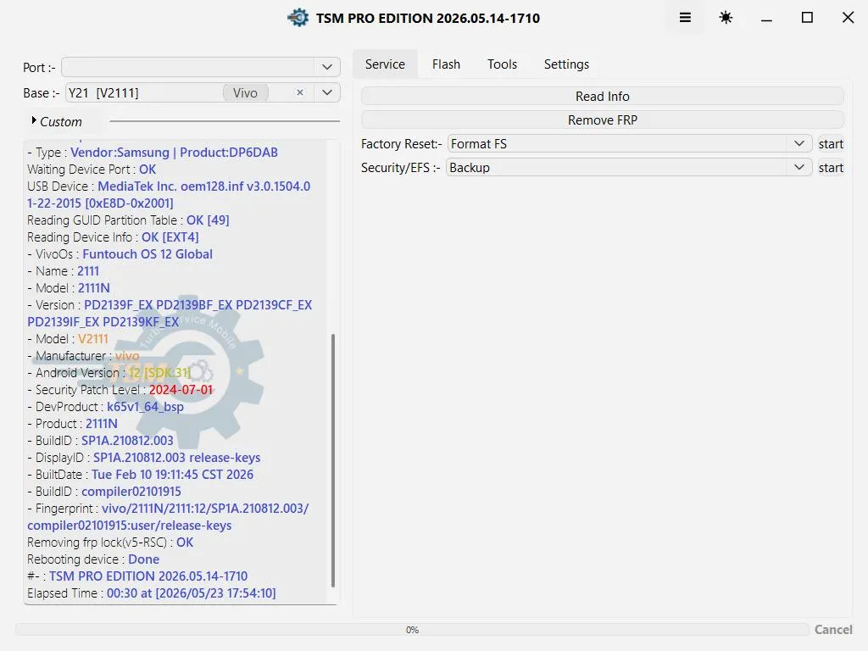Click the Cancel button
Image resolution: width=868 pixels, height=651 pixels.
point(833,630)
